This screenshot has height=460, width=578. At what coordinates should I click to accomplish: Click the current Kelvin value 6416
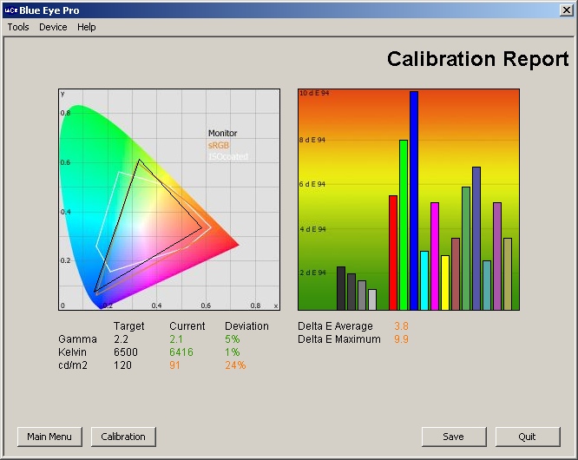[x=181, y=352]
